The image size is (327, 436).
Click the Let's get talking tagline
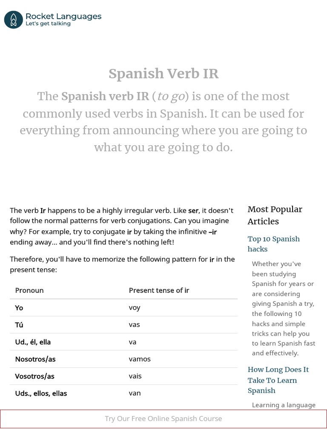[x=48, y=24]
